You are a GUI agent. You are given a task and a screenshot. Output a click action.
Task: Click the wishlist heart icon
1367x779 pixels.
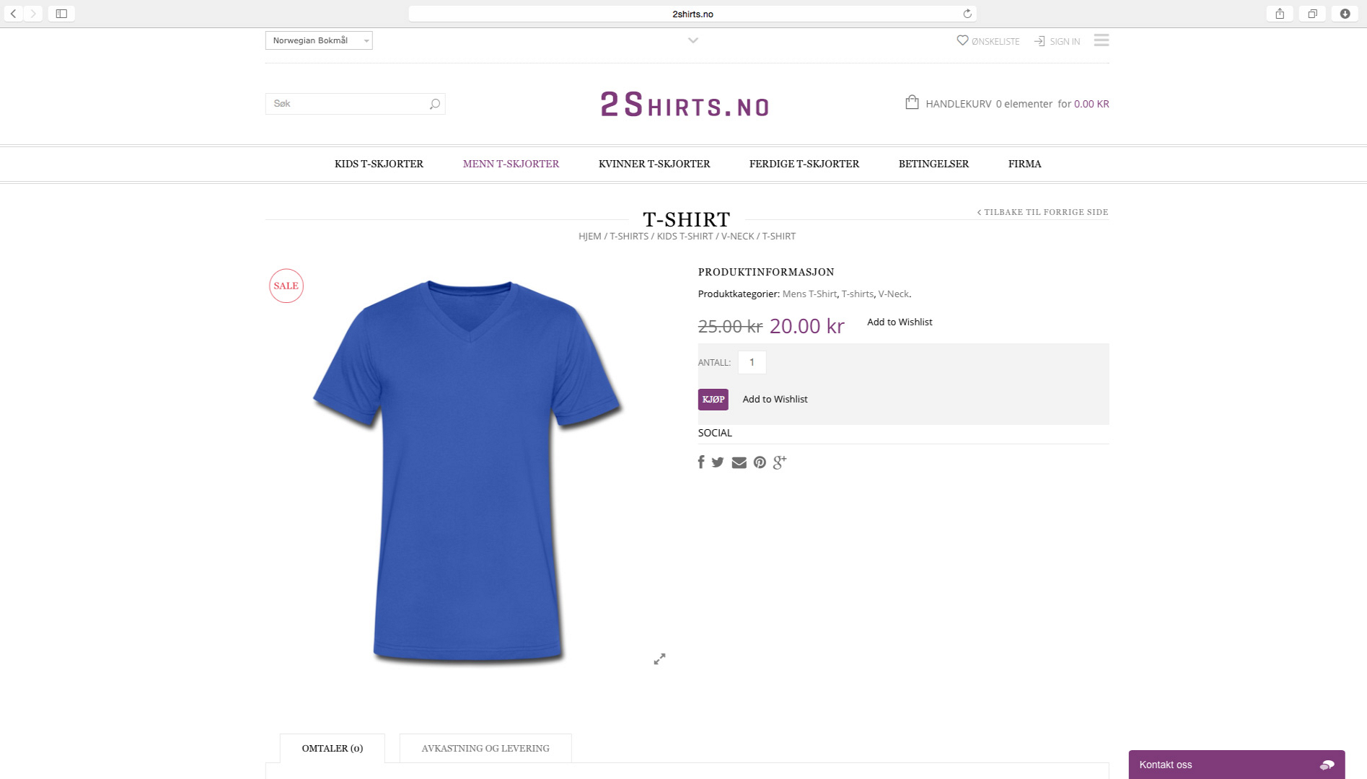coord(962,40)
